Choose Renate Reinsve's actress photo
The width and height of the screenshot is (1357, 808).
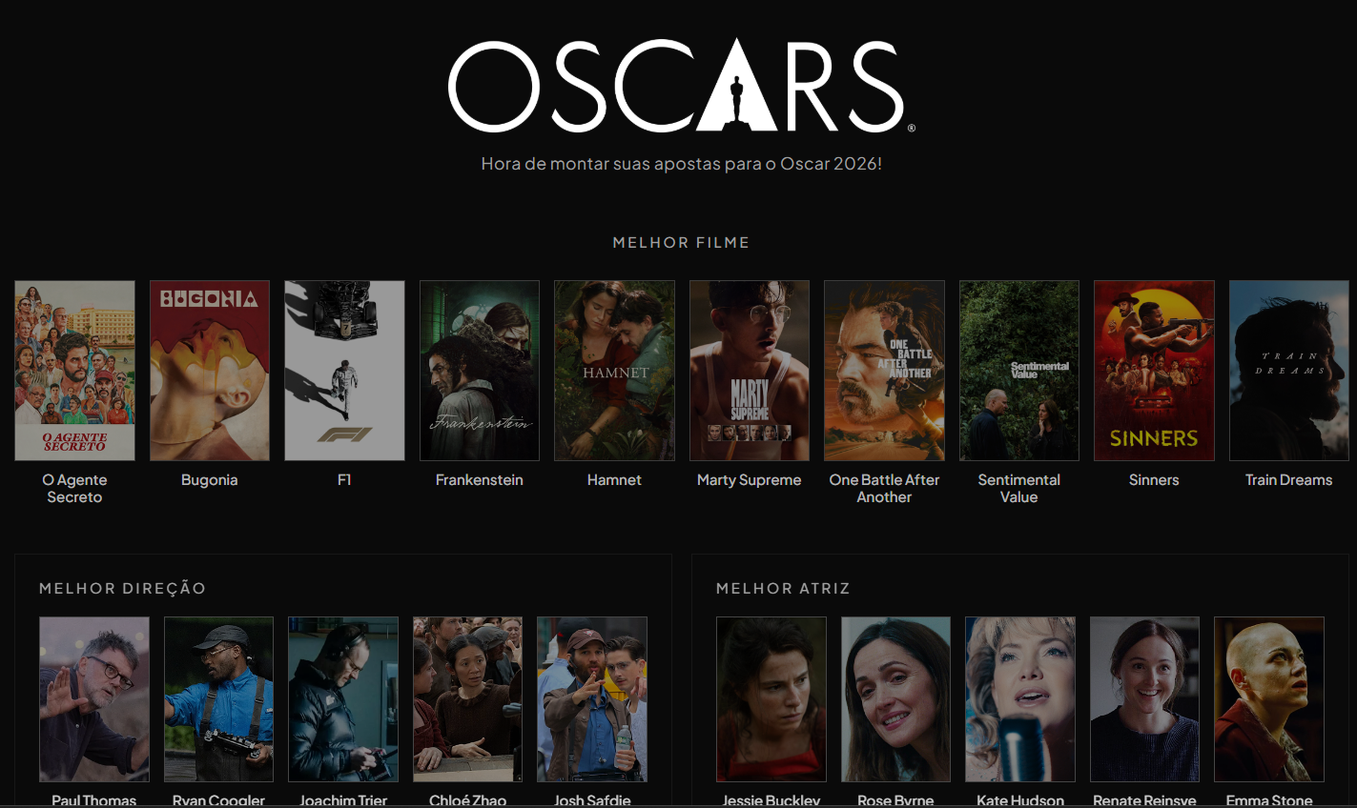tap(1144, 699)
